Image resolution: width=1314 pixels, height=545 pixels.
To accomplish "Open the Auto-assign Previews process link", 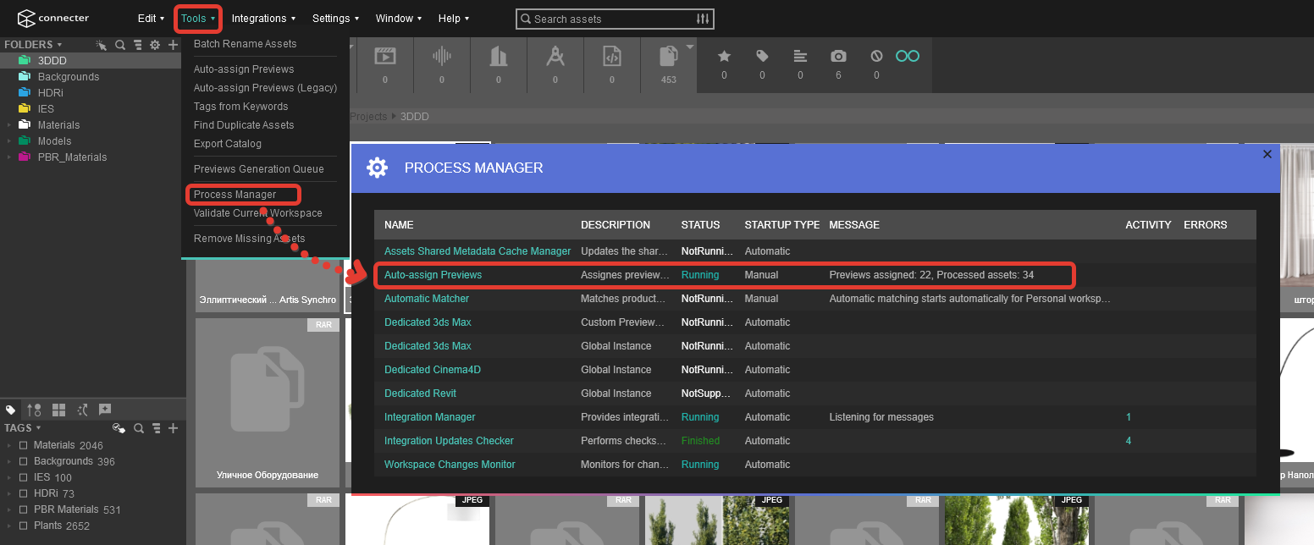I will (x=433, y=275).
